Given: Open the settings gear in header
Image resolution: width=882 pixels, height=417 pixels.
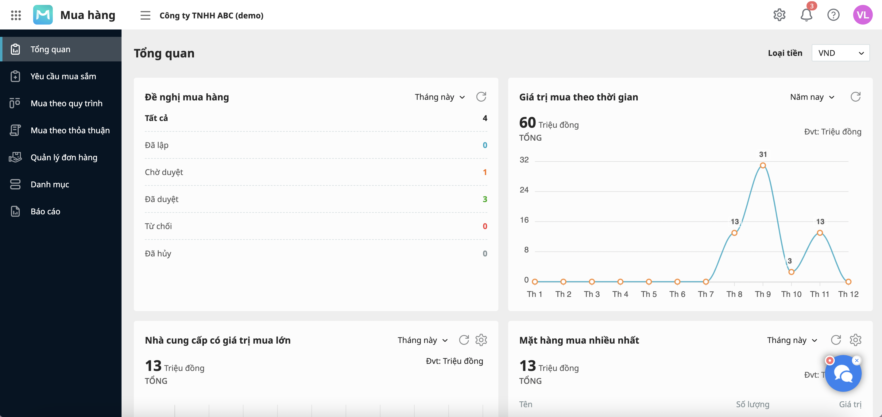Looking at the screenshot, I should (779, 15).
